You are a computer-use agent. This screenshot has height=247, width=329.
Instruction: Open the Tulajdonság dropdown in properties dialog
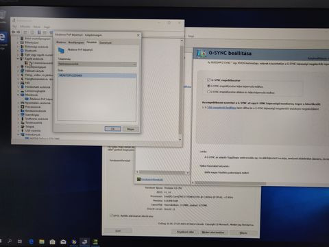[x=97, y=64]
